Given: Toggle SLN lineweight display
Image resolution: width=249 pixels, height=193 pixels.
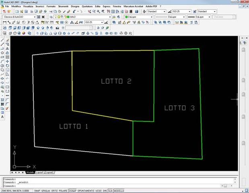Looking at the screenshot, I should click(x=110, y=191).
